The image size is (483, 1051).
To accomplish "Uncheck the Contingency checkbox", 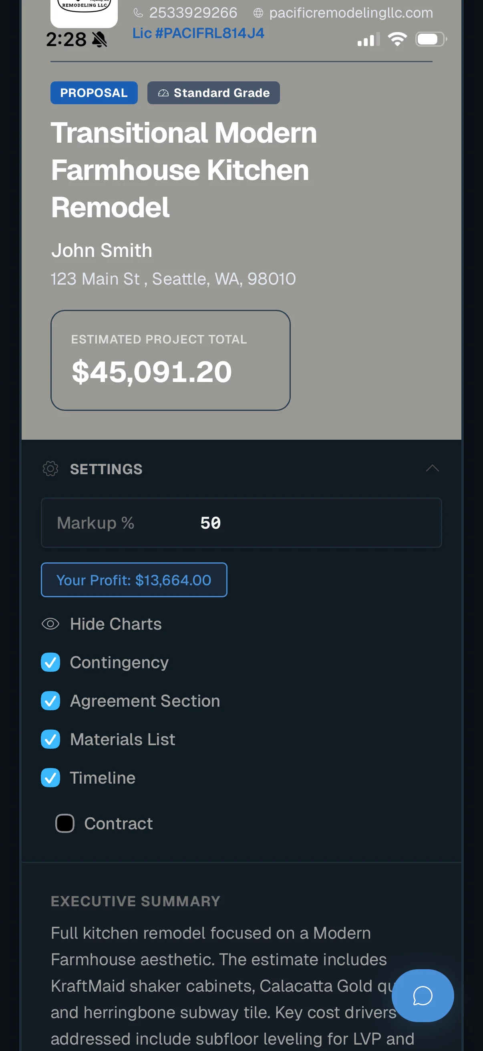I will point(50,662).
